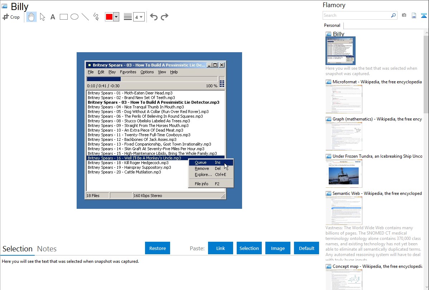Select the arrow pointer tool
Image resolution: width=429 pixels, height=290 pixels.
(42, 17)
